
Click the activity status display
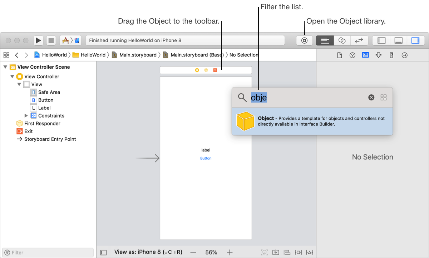185,40
